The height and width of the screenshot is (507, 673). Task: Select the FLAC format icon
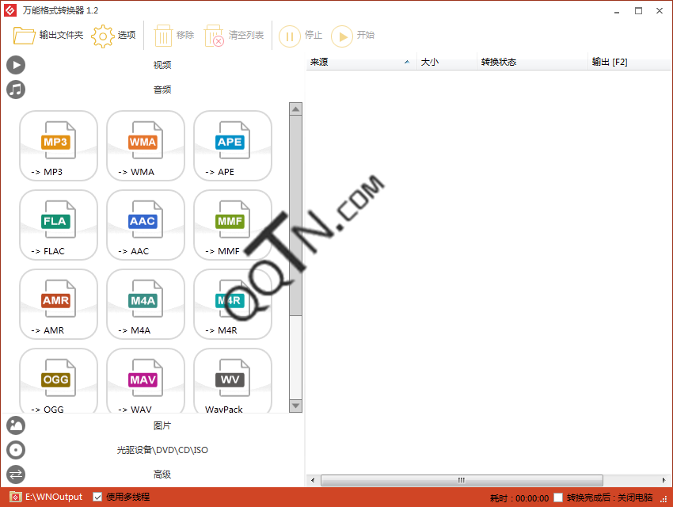pyautogui.click(x=58, y=225)
